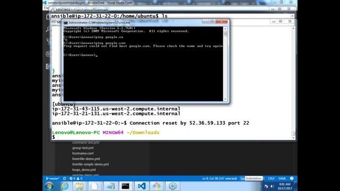This screenshot has width=340, height=191.
Task: Switch to Visual Studio Code taskbar icon
Action: [142, 186]
